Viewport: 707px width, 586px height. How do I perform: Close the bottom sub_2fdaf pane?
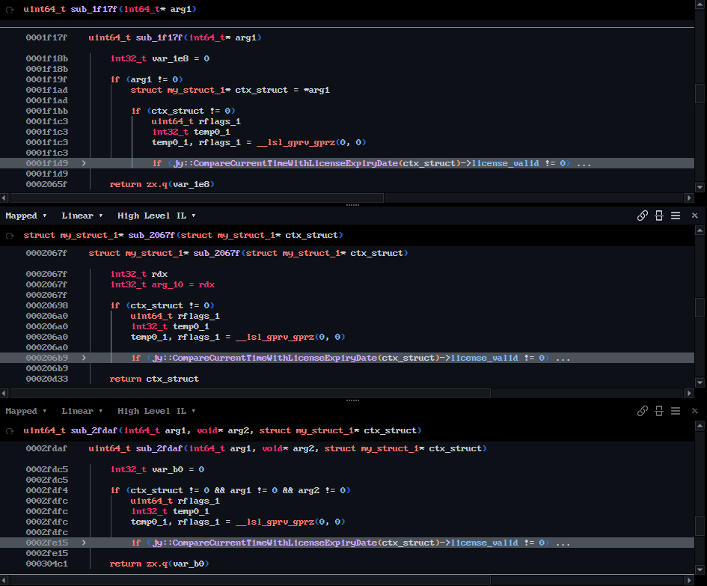click(x=694, y=411)
